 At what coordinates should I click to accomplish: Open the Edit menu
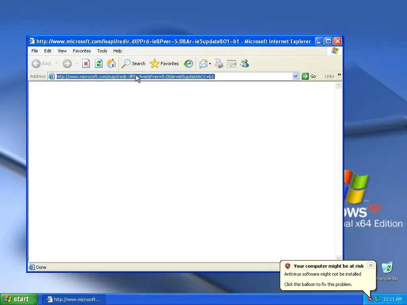tap(48, 51)
